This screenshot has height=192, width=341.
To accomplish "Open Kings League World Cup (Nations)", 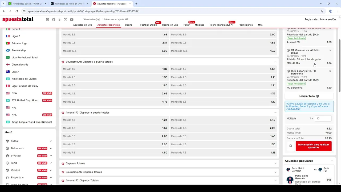I will (x=32, y=122).
